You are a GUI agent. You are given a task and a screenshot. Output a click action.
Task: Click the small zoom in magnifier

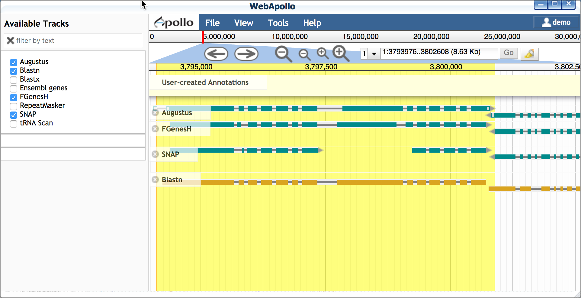[x=323, y=53]
